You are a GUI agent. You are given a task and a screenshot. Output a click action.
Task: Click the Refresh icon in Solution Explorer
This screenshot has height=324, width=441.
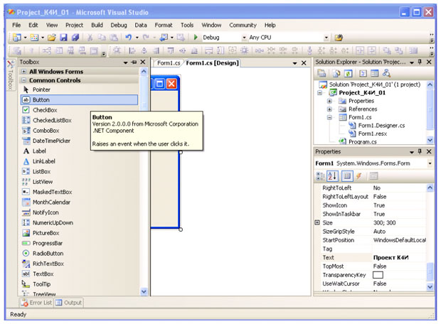coord(349,74)
